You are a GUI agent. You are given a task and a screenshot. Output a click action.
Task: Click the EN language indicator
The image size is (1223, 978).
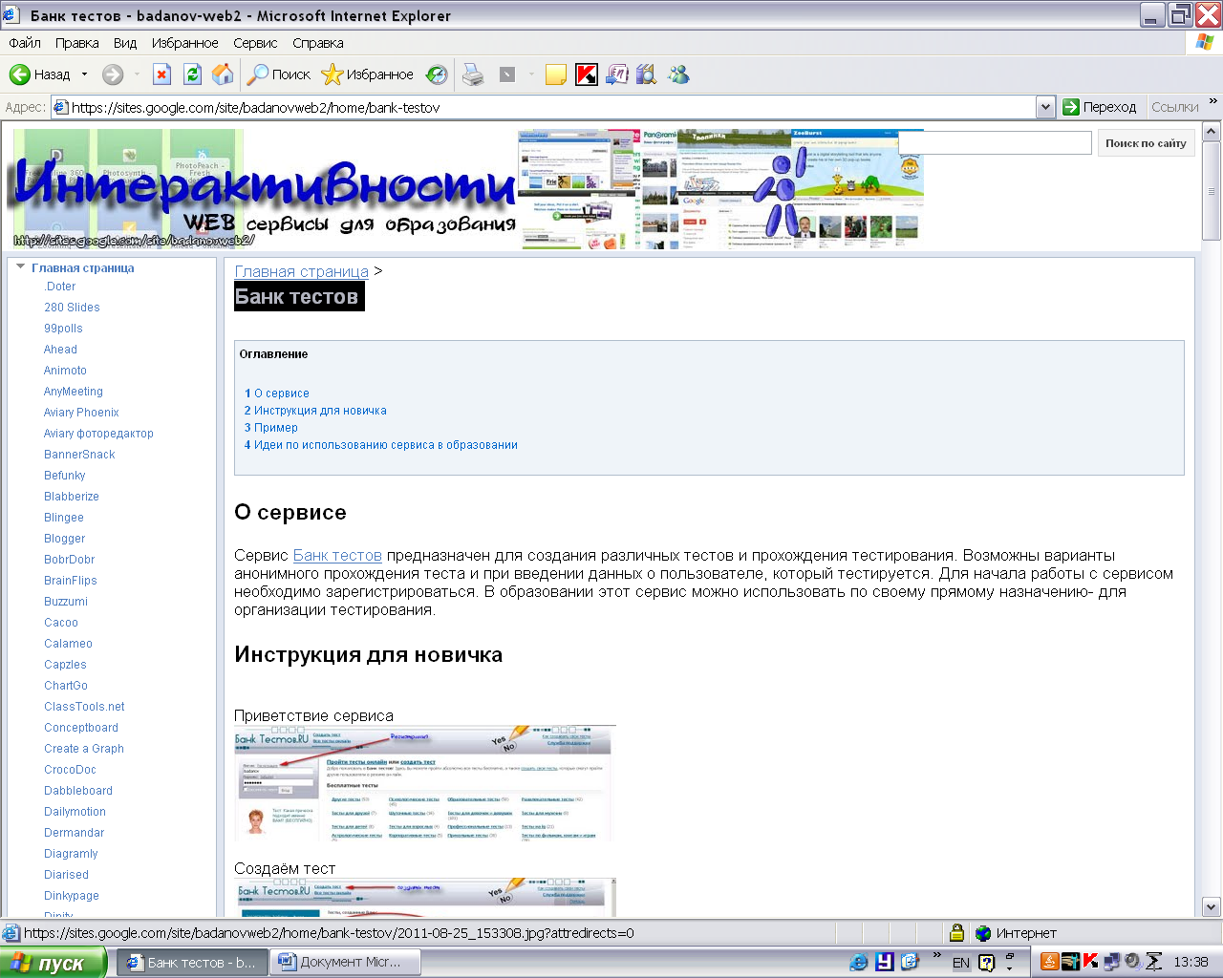960,963
